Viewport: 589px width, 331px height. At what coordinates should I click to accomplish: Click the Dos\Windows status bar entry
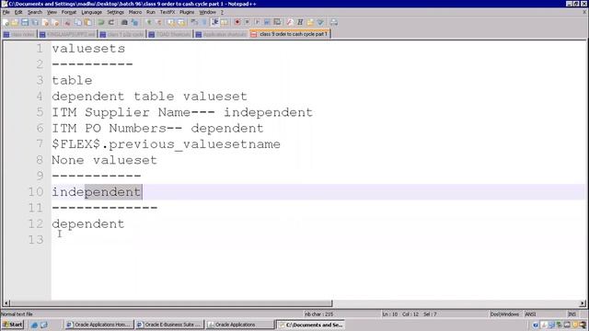tap(504, 314)
